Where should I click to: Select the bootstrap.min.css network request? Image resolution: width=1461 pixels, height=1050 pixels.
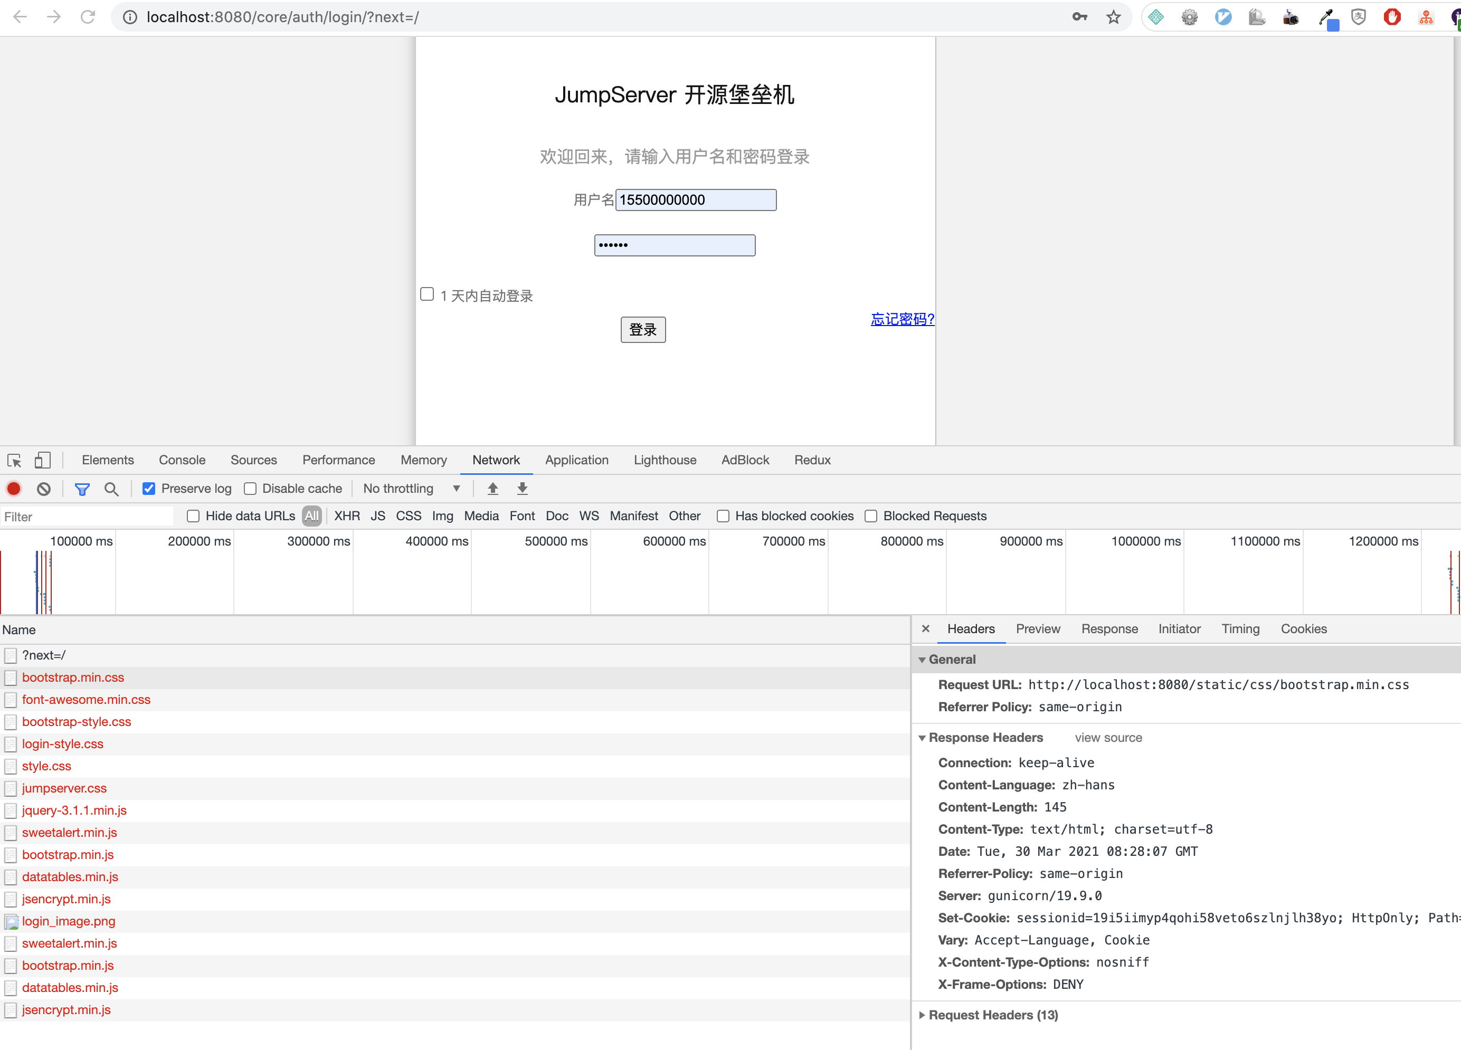coord(73,677)
